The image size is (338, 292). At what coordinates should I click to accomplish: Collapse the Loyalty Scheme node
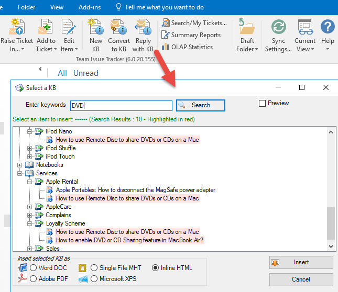[x=29, y=224]
